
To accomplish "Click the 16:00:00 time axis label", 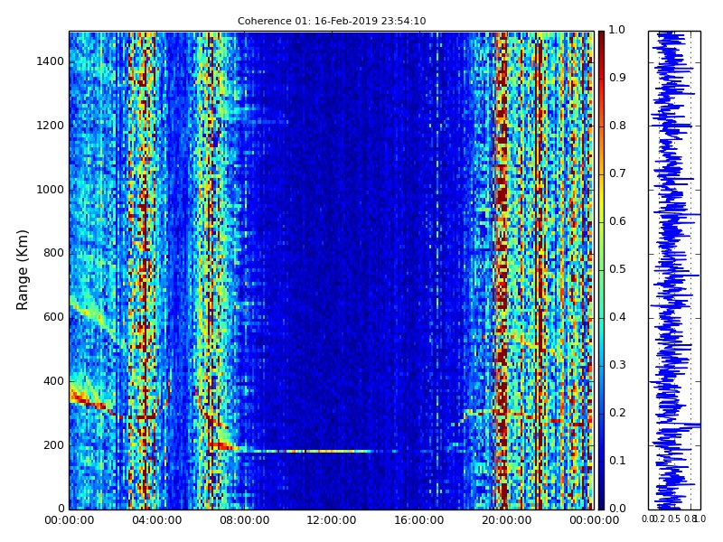I will pyautogui.click(x=418, y=520).
